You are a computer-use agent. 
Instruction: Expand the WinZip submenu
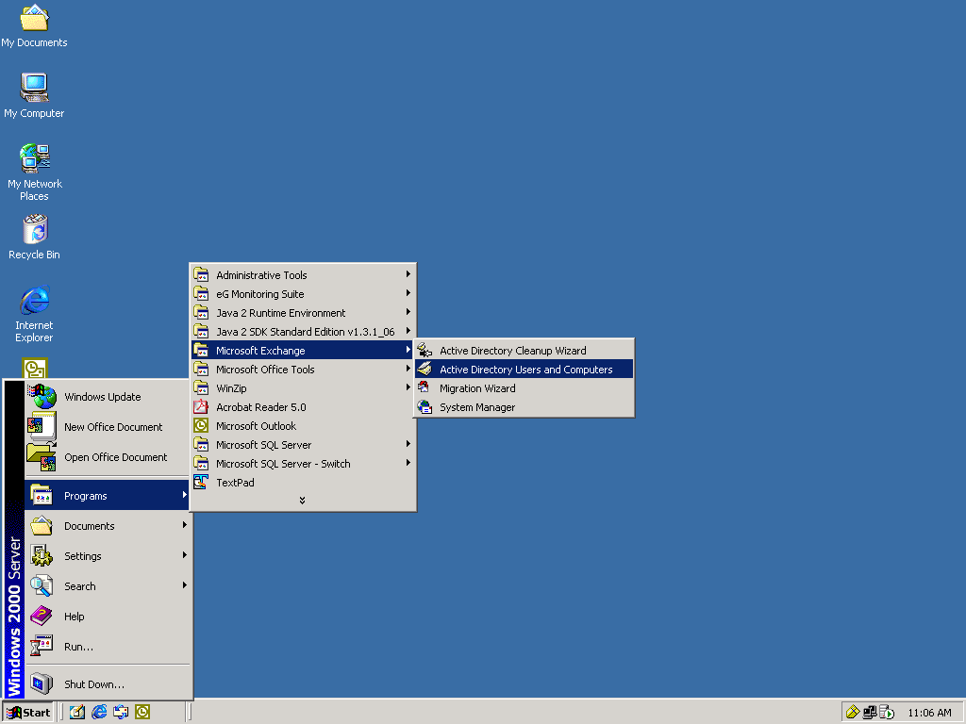click(x=303, y=388)
